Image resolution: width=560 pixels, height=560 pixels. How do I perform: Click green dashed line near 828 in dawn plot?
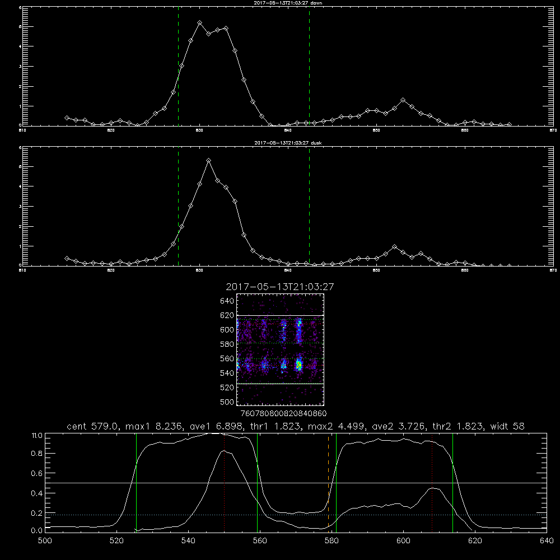click(178, 68)
